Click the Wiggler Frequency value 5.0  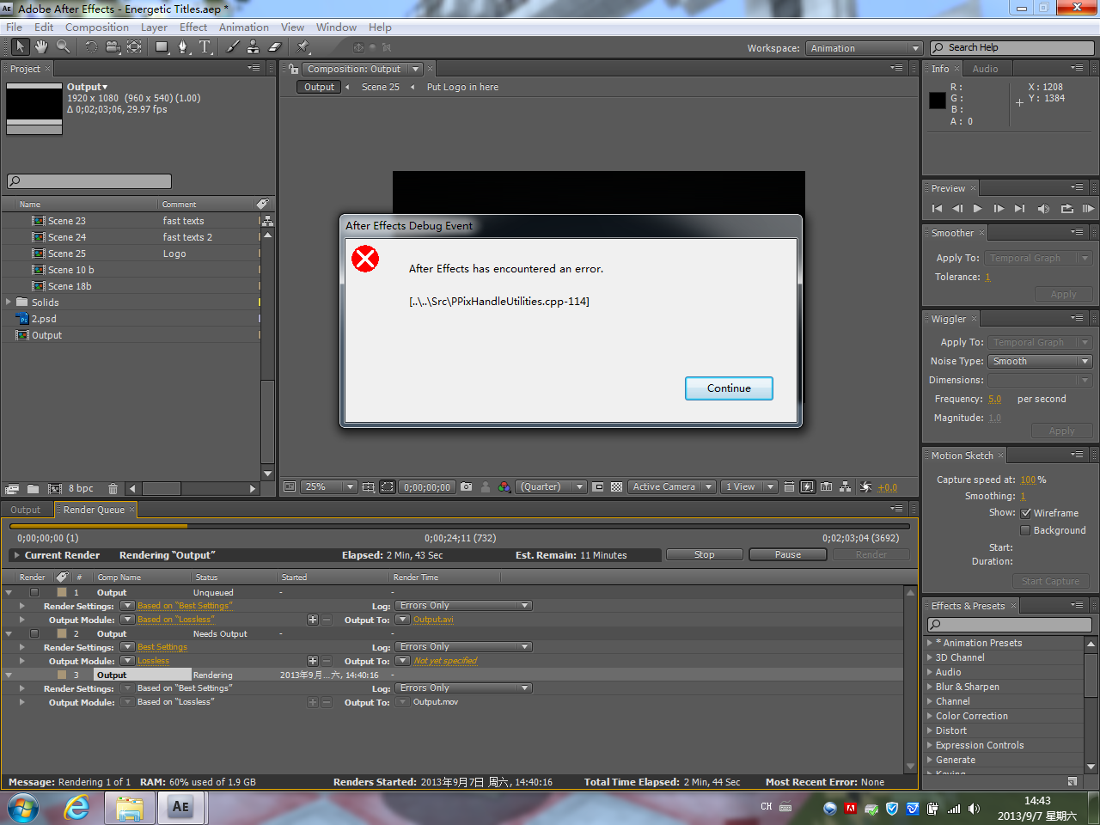pyautogui.click(x=994, y=399)
